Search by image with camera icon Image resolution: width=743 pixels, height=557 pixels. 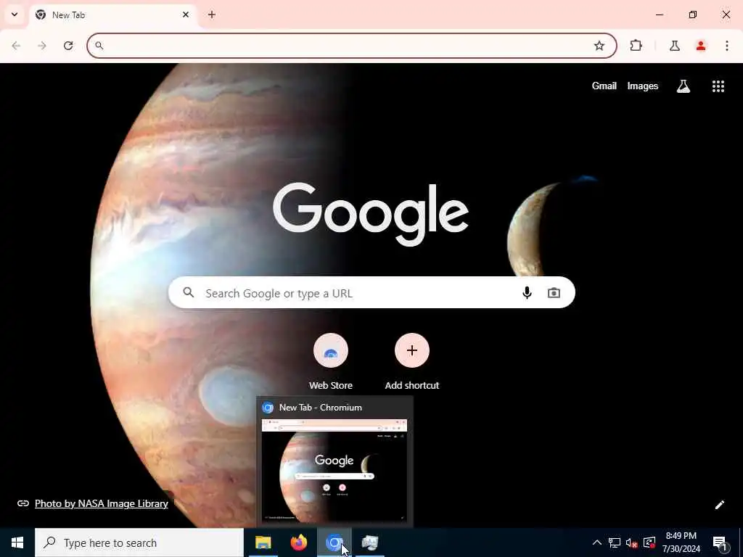tap(554, 293)
